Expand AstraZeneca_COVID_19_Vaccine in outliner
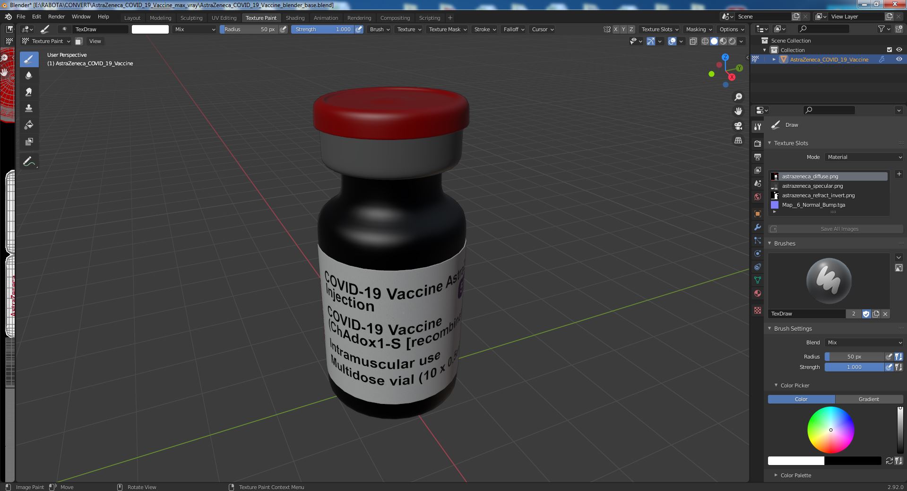Screen dimensions: 907x491 click(774, 59)
